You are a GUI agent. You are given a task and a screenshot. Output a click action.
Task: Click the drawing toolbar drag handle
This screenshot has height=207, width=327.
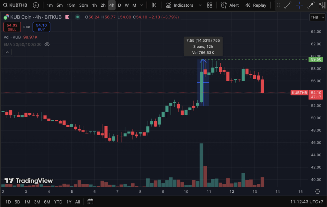click(278, 5)
